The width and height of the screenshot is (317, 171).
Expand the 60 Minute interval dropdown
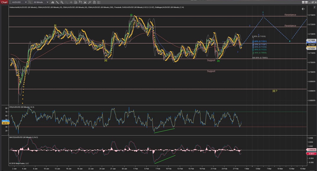[47, 2]
